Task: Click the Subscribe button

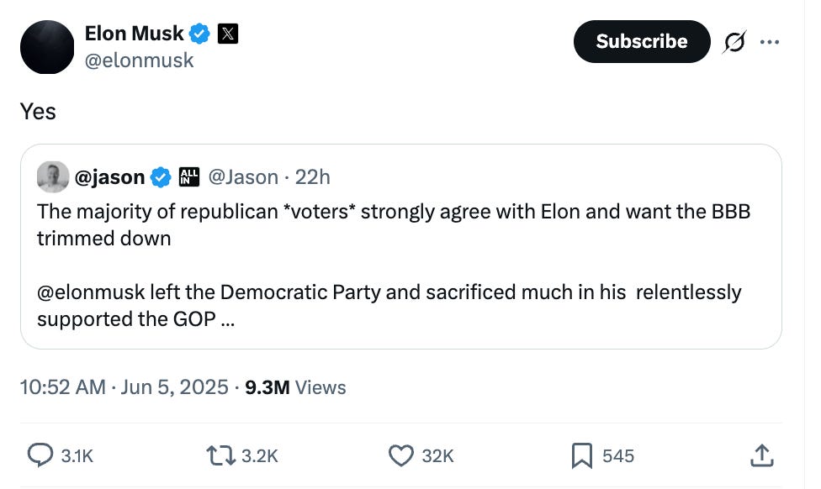Action: coord(641,41)
